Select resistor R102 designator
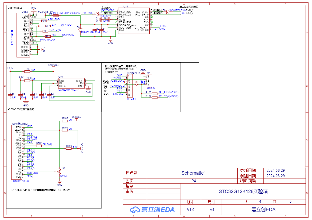 tap(39, 143)
